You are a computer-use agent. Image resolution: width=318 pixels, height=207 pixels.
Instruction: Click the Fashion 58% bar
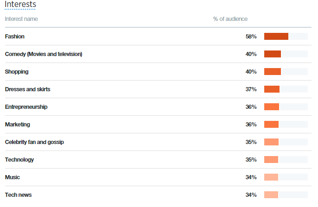(x=286, y=37)
